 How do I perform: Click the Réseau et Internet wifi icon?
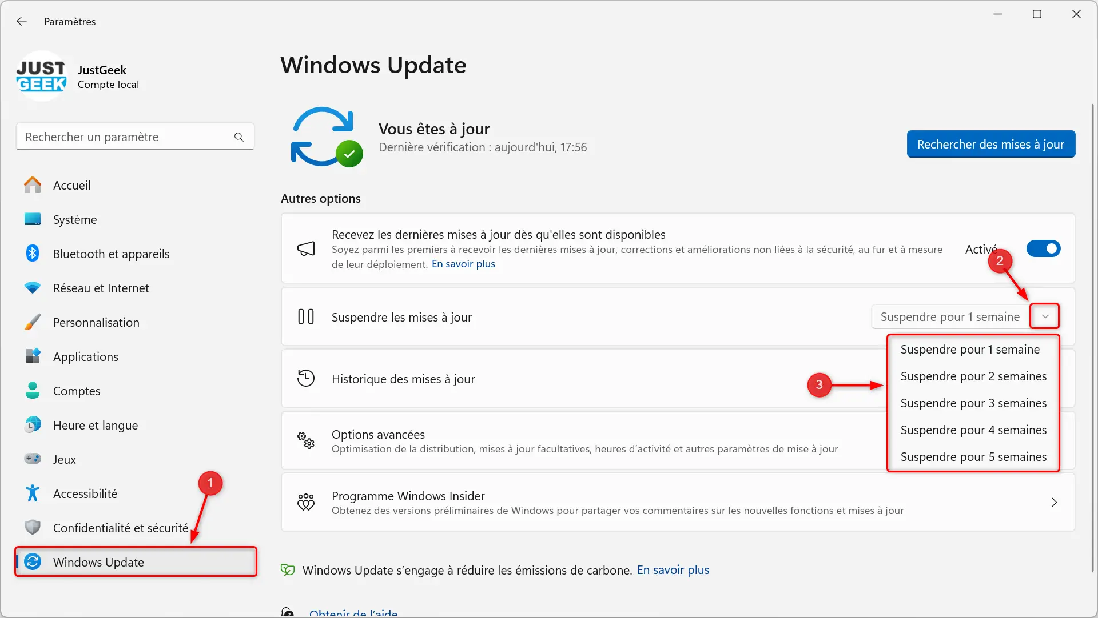[33, 288]
